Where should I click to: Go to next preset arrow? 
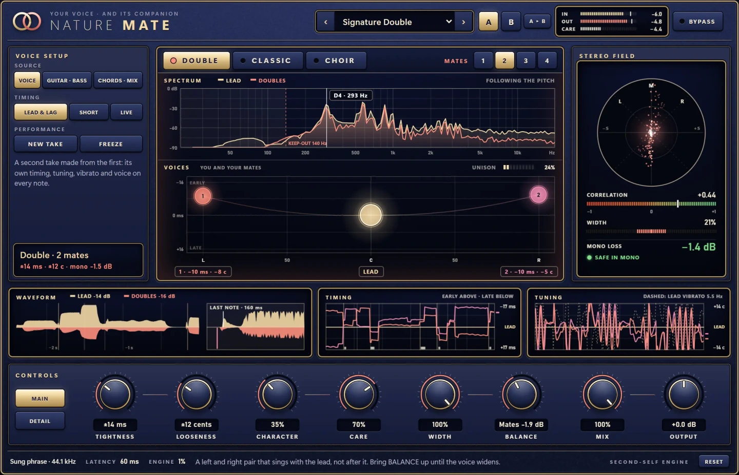coord(463,22)
